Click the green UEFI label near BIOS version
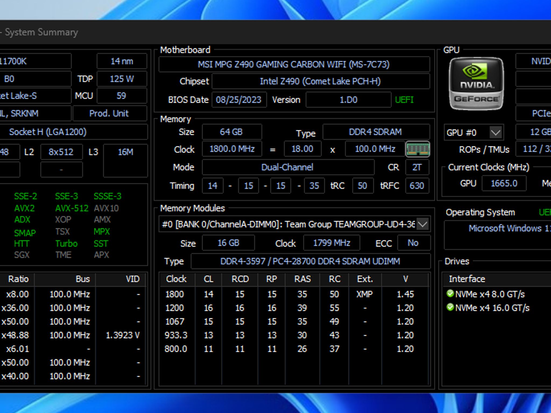Viewport: 551px width, 413px height. pyautogui.click(x=404, y=100)
